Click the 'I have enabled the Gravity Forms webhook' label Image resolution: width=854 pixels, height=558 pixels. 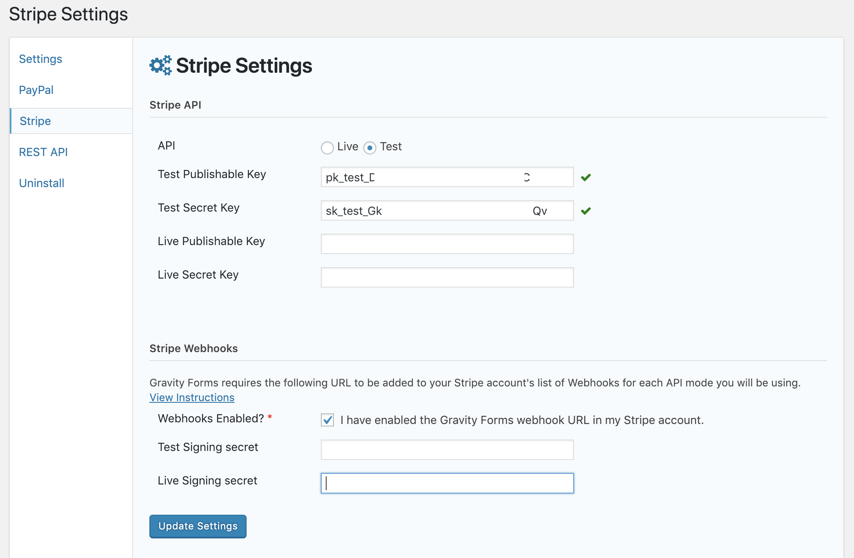point(522,420)
